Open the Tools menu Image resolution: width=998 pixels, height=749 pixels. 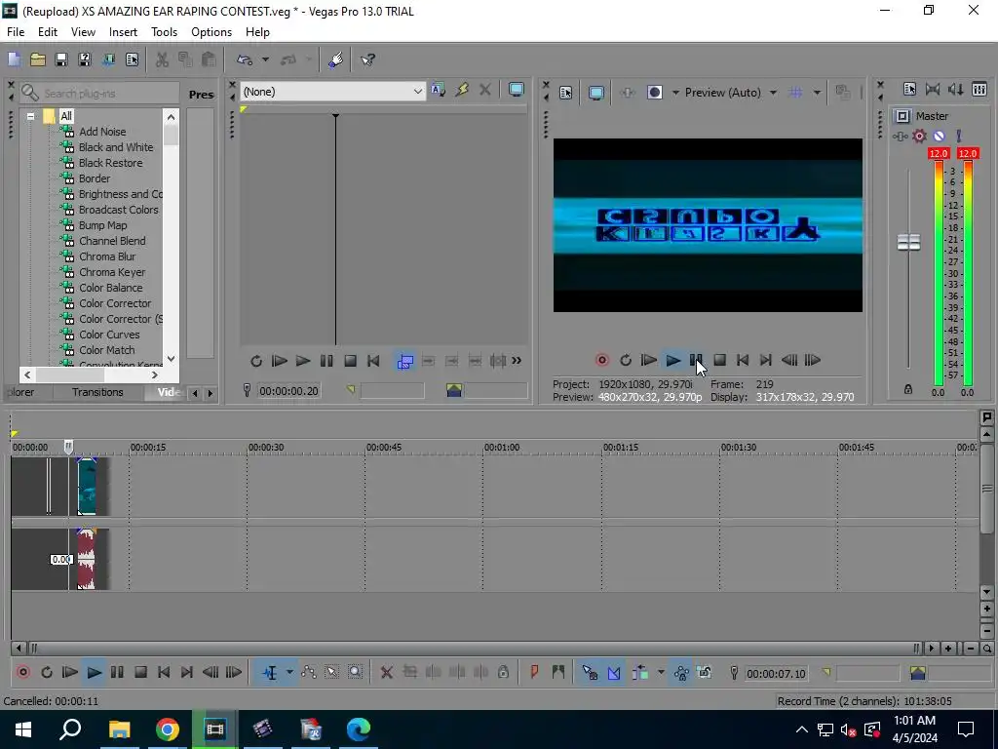164,32
